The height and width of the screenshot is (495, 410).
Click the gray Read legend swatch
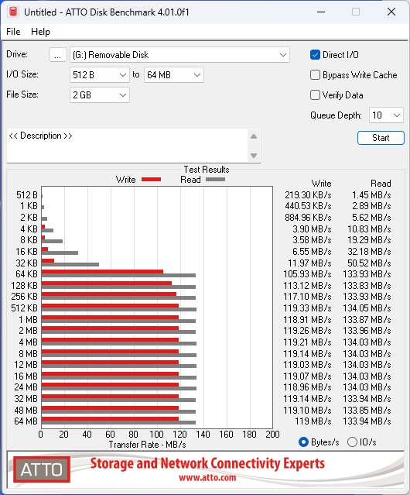coord(215,179)
